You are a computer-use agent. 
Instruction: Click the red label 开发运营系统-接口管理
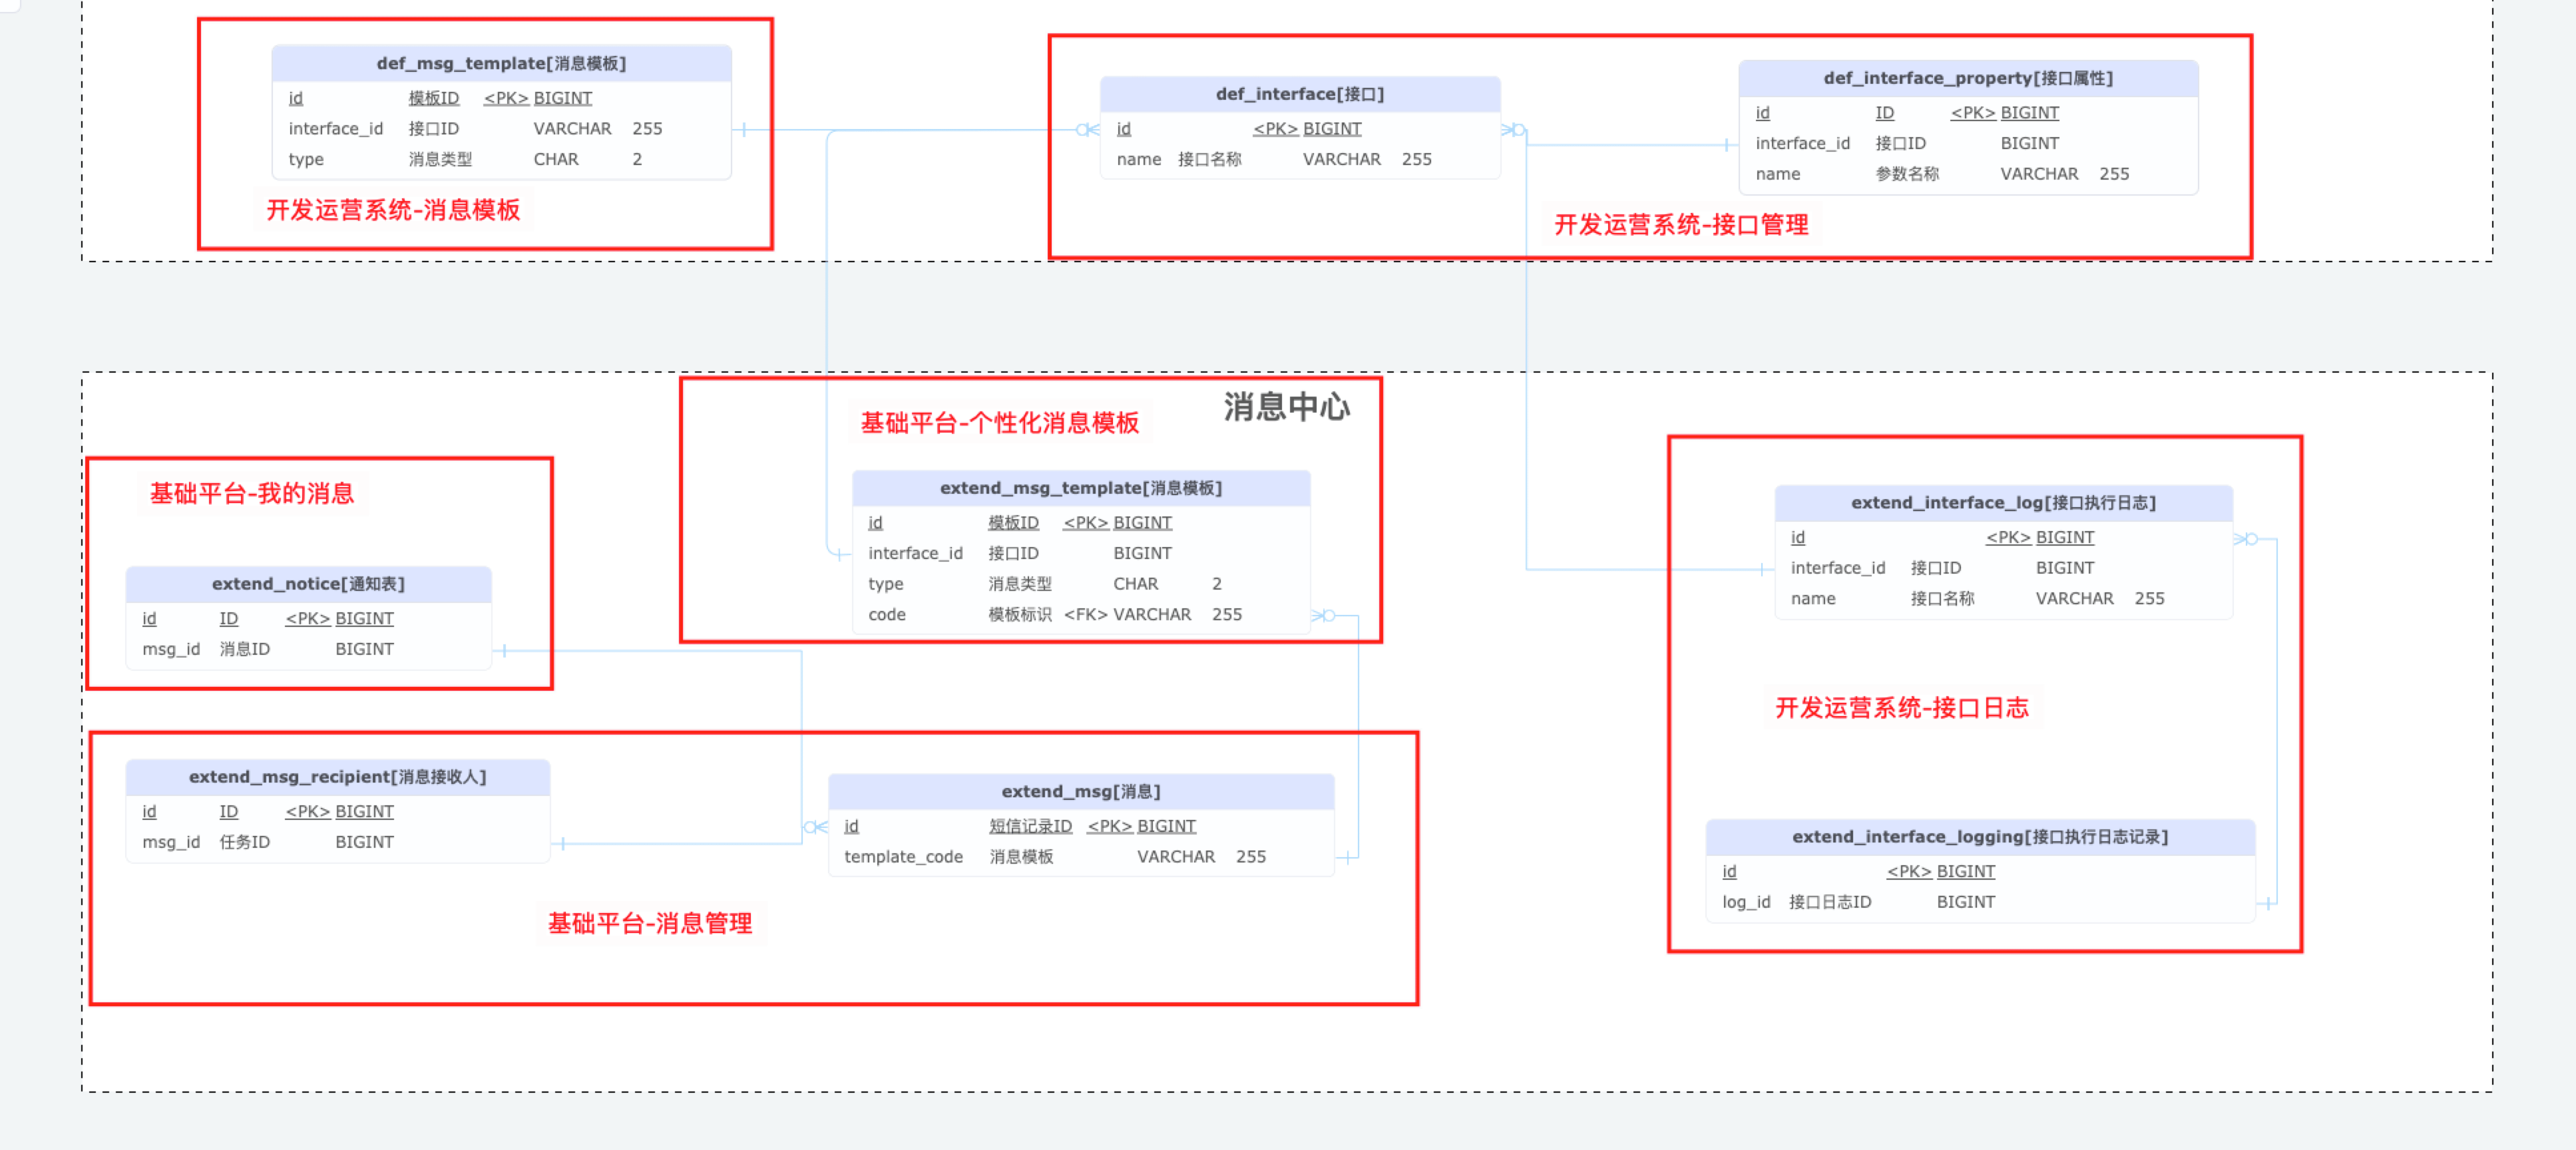[x=1680, y=225]
